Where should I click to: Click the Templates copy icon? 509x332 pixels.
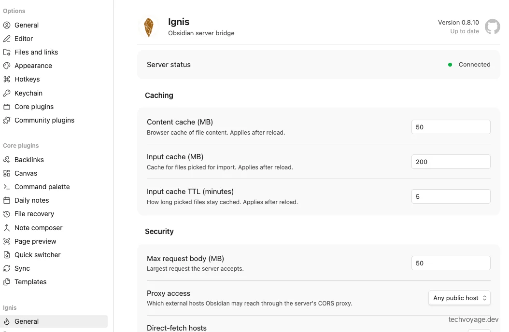coord(7,282)
